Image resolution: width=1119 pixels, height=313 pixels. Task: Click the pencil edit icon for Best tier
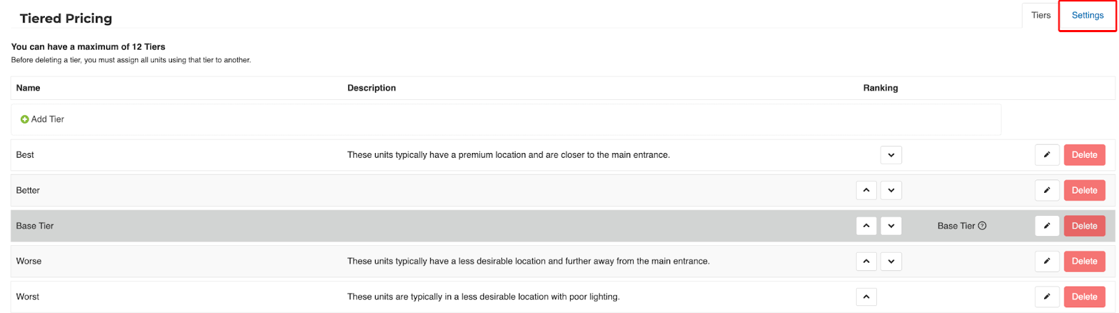tap(1047, 155)
